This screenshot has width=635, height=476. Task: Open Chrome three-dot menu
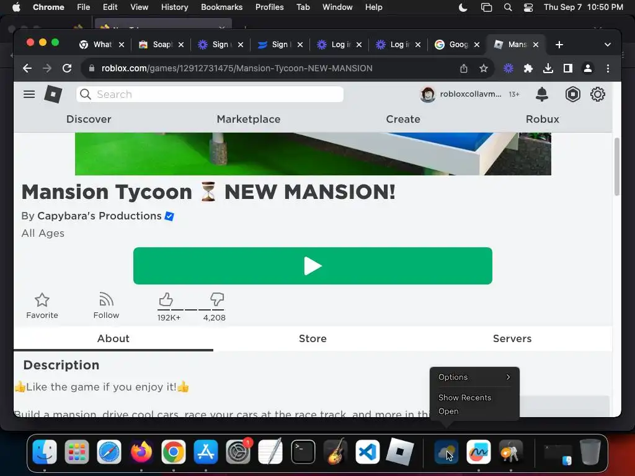[608, 68]
